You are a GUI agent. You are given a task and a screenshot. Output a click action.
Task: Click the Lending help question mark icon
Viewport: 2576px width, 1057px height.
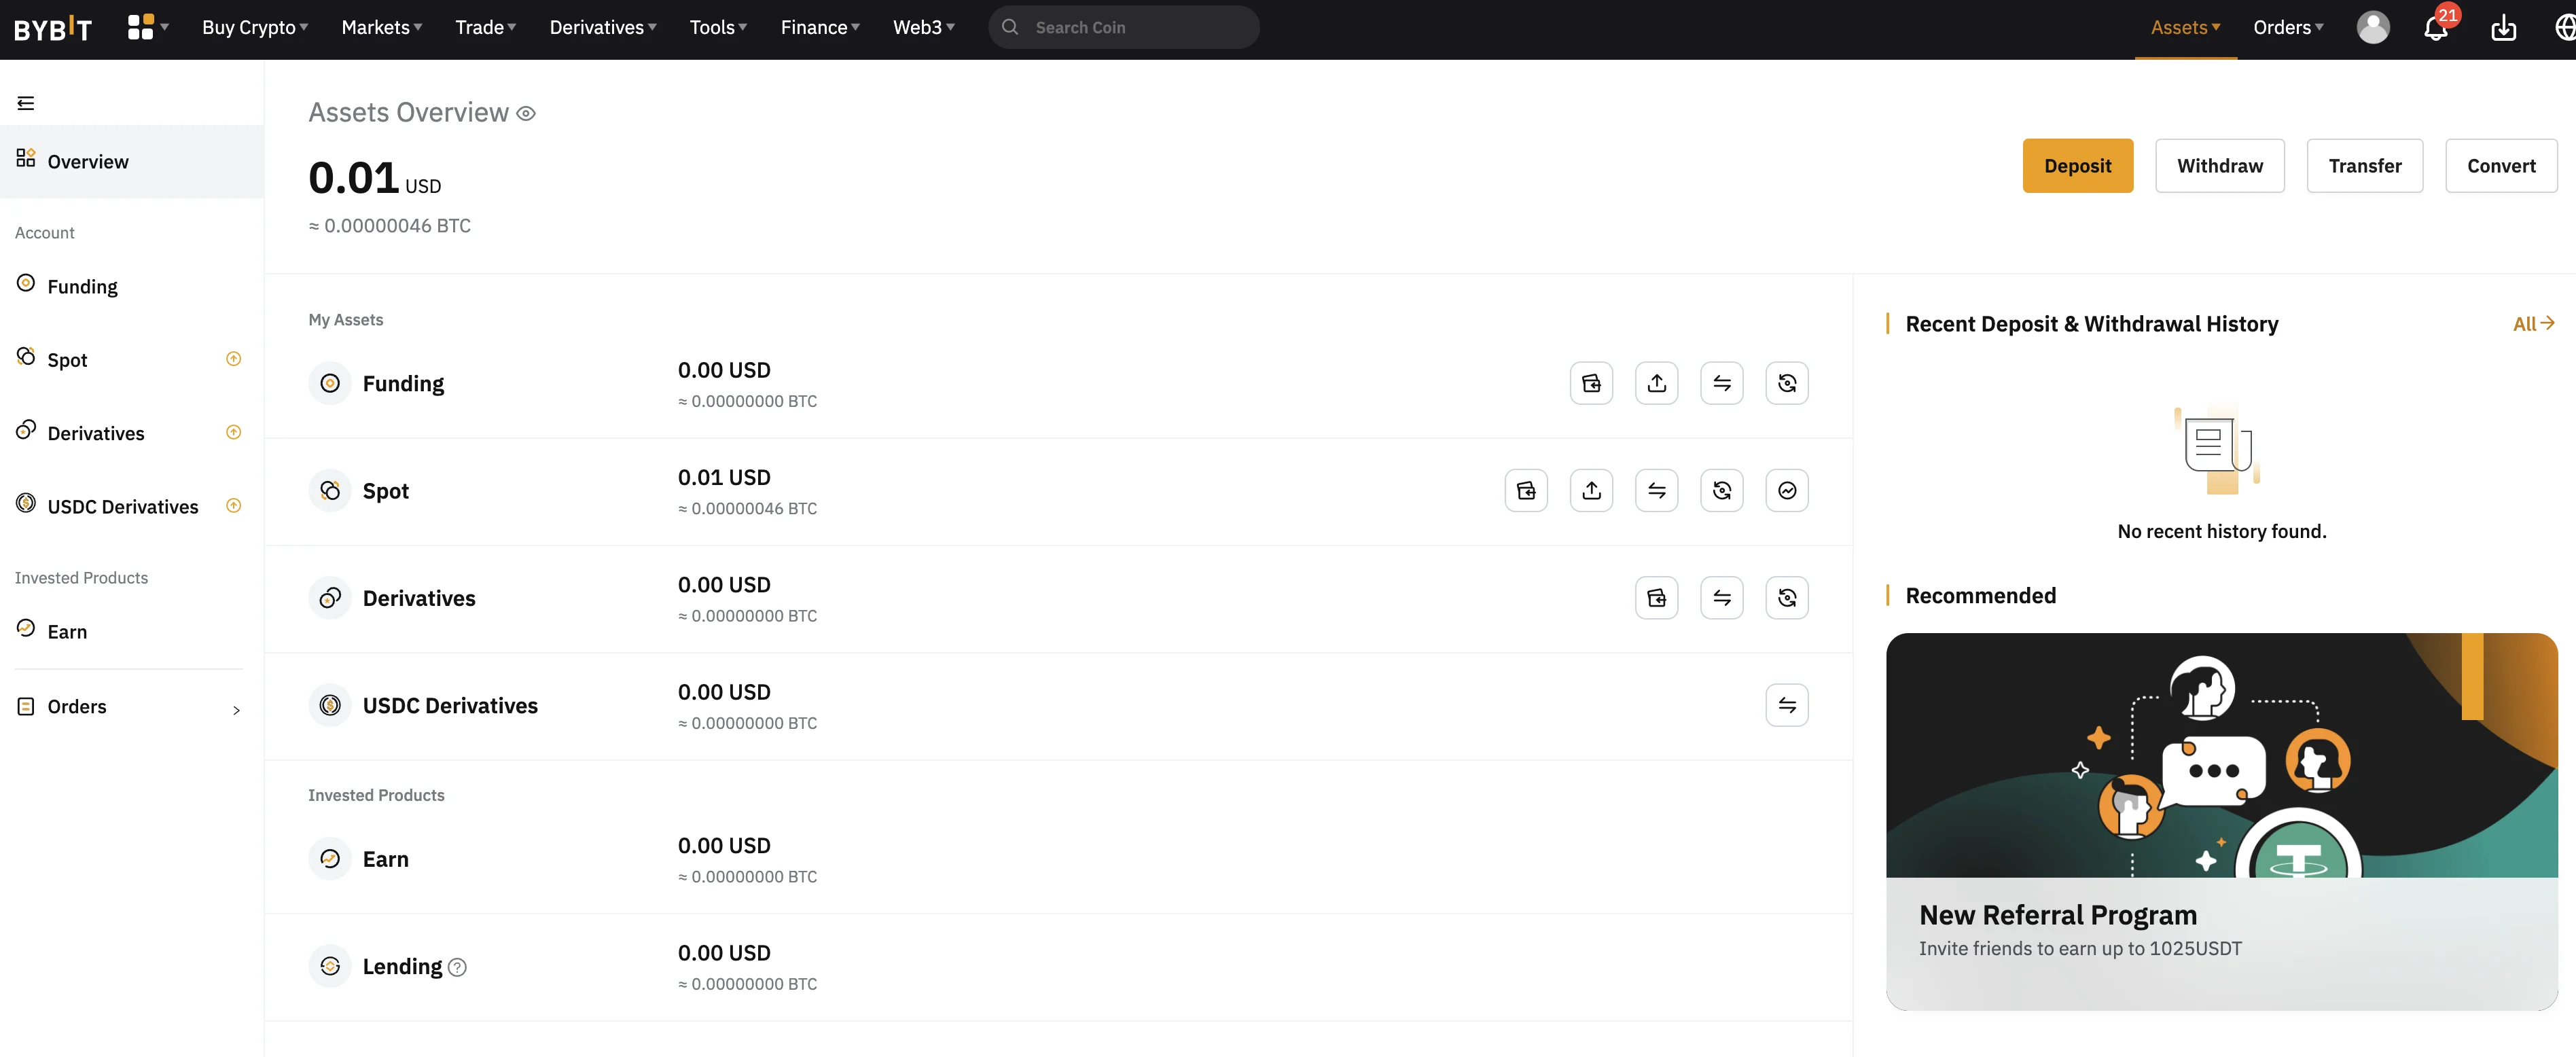coord(457,967)
